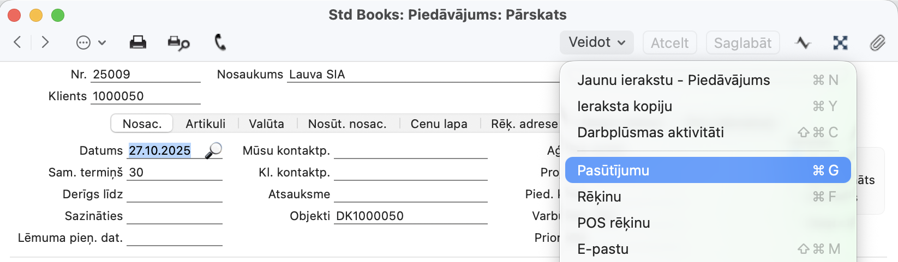
Task: Go to the previous record arrow
Action: tap(17, 42)
